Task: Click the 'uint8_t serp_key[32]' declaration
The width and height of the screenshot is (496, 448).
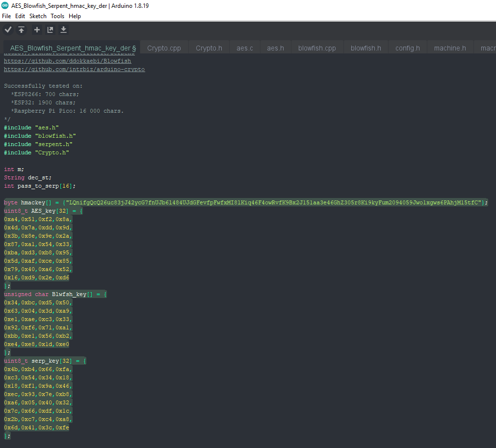Action: pyautogui.click(x=45, y=361)
